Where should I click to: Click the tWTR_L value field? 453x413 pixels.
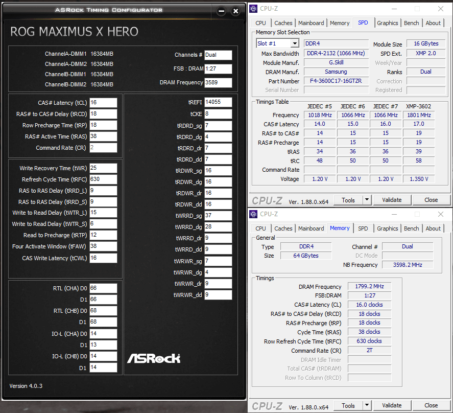(x=103, y=213)
